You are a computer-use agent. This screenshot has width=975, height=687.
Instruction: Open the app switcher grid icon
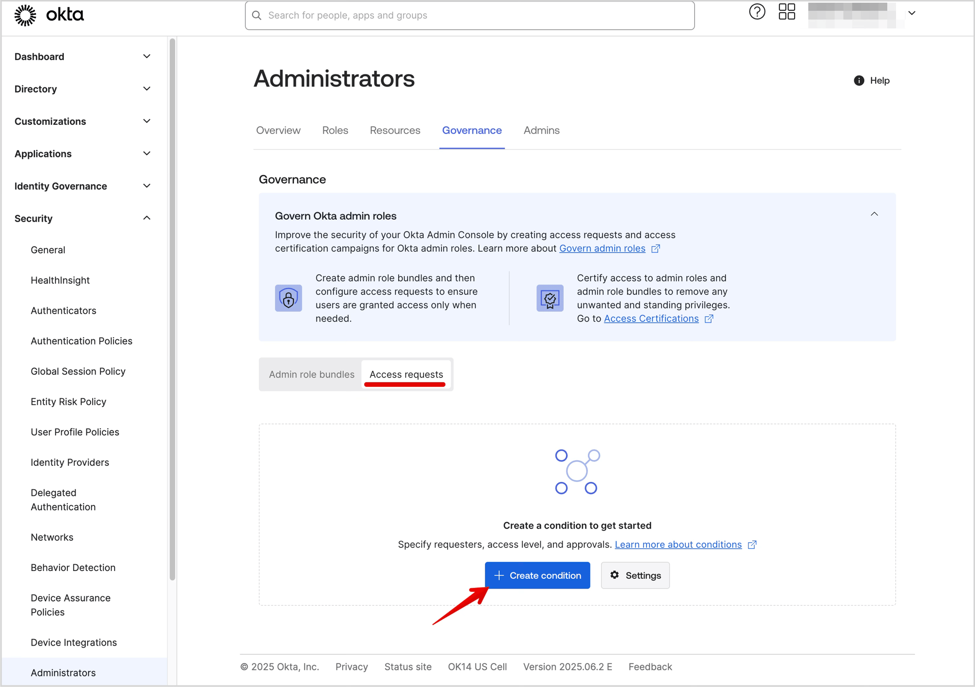click(x=786, y=12)
